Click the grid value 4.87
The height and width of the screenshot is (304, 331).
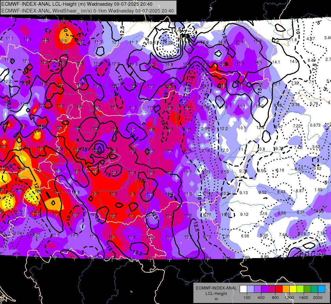click(x=311, y=39)
